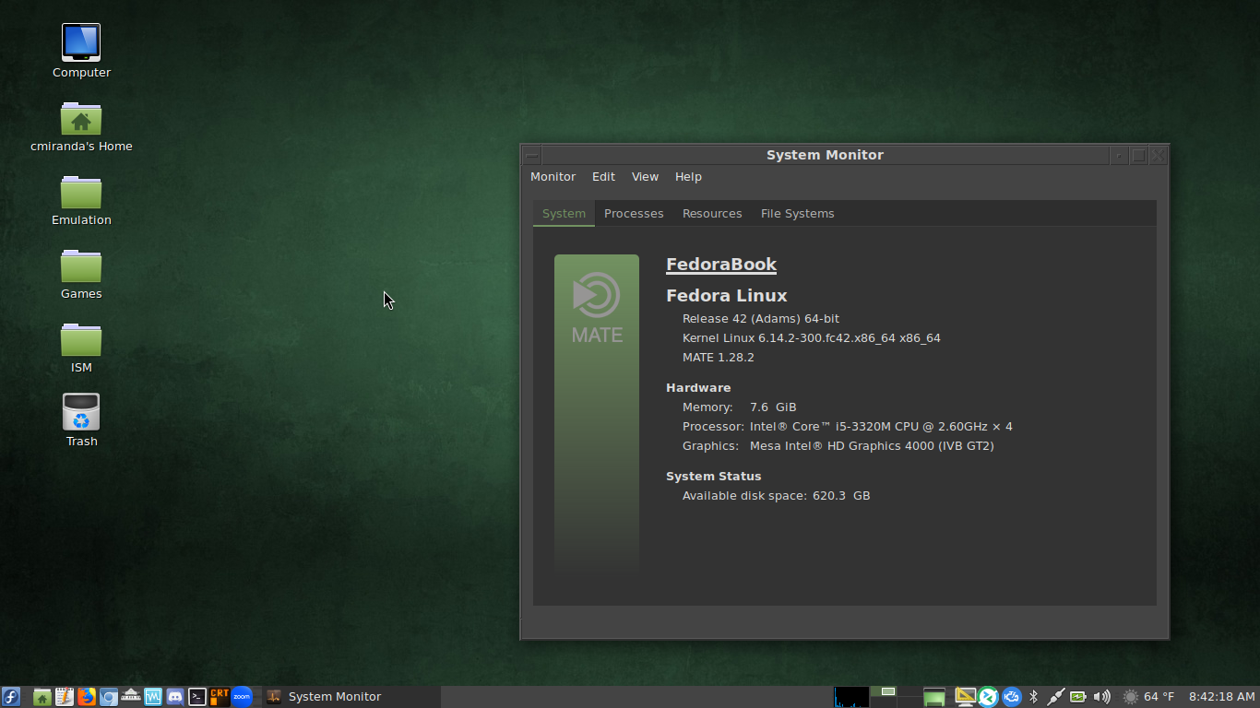This screenshot has width=1260, height=708.
Task: Click the network connection tray icon
Action: point(1056,697)
